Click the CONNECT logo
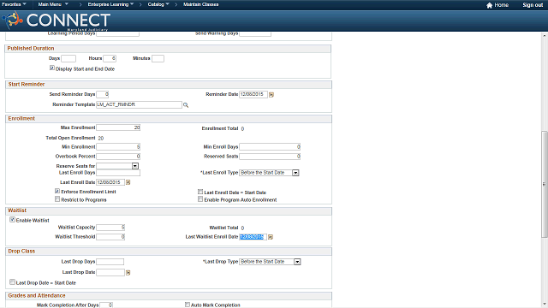The width and height of the screenshot is (548, 308). pyautogui.click(x=57, y=21)
